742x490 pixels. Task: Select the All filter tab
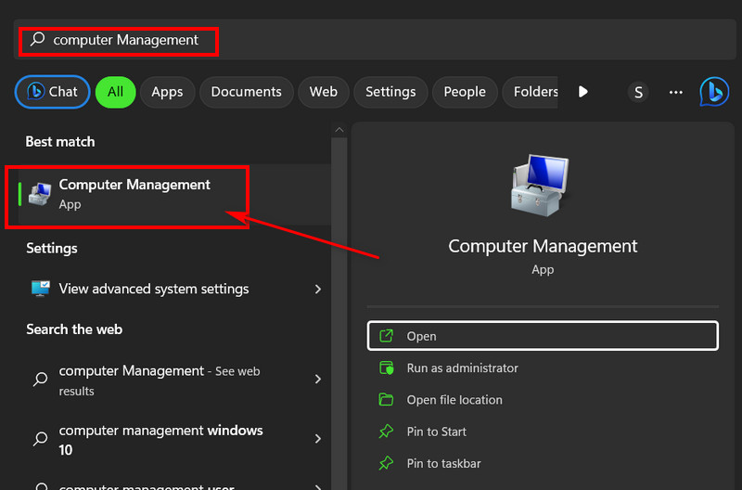(x=115, y=92)
